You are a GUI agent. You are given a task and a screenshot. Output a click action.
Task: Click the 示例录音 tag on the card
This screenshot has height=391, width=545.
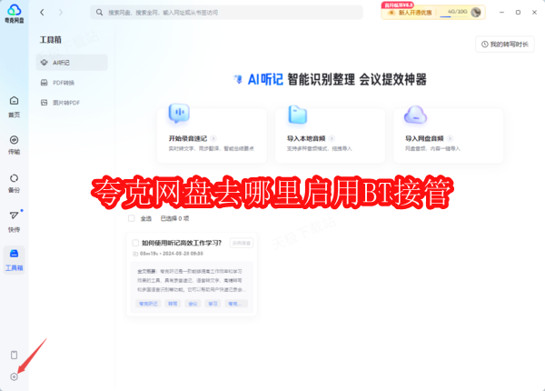coord(242,243)
